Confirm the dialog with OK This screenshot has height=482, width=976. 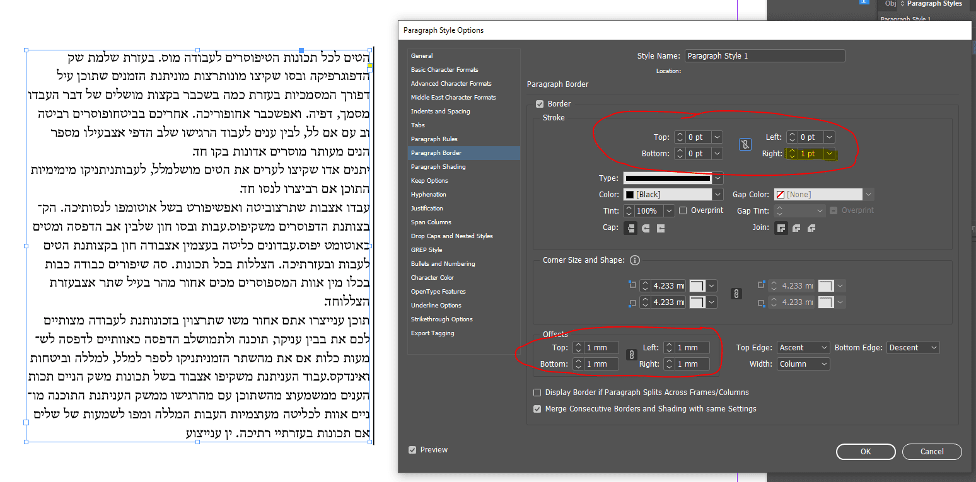tap(866, 452)
